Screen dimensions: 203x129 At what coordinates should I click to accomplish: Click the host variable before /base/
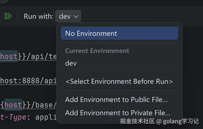(13, 105)
